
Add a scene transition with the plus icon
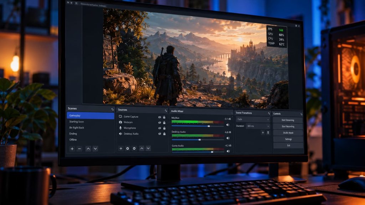click(263, 132)
